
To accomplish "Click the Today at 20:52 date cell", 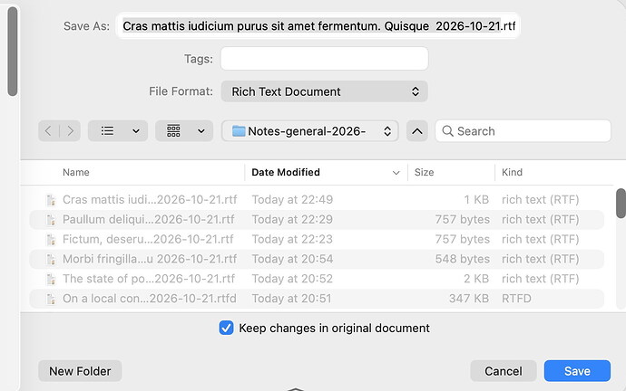I will pos(292,279).
